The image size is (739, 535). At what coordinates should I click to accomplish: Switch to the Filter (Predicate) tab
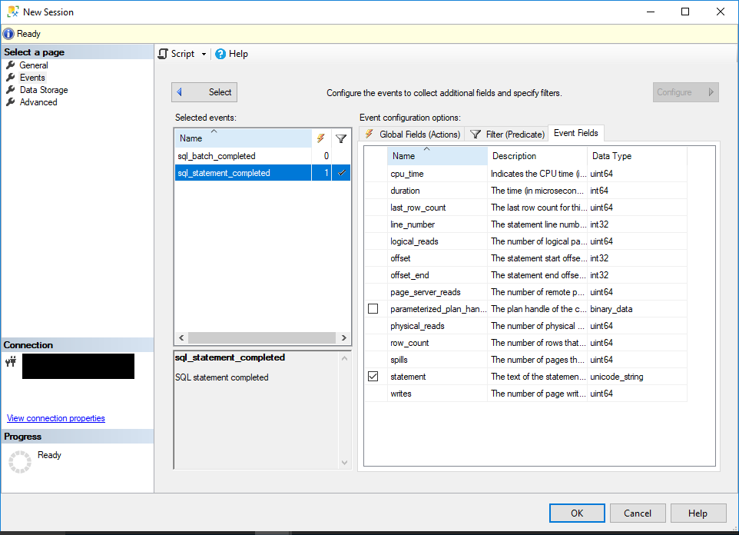(x=506, y=133)
